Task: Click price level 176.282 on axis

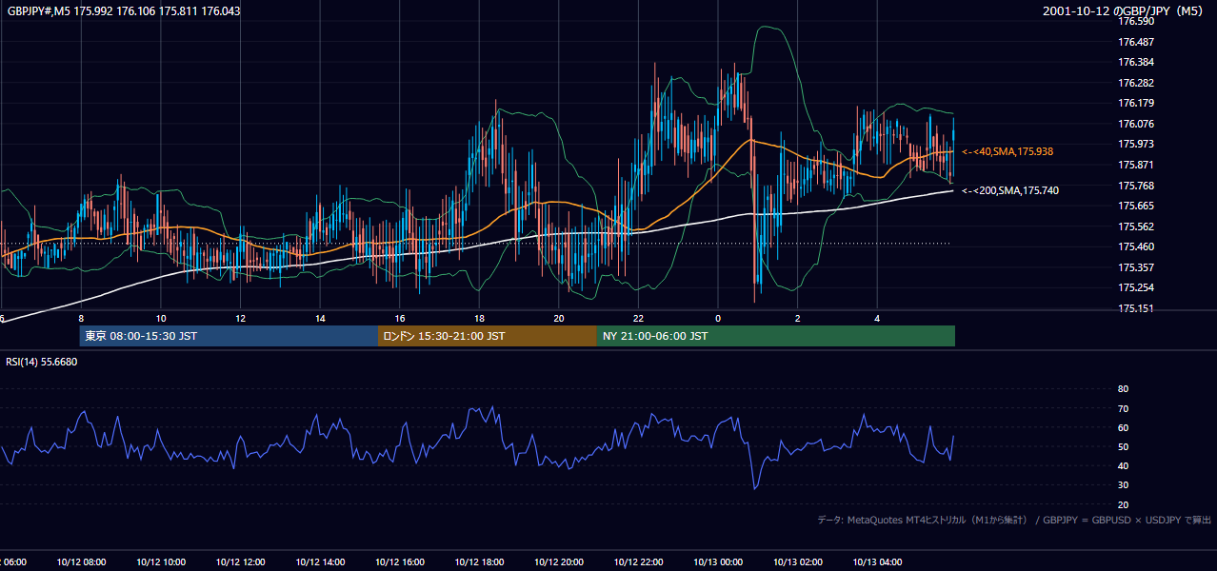Action: (1135, 83)
